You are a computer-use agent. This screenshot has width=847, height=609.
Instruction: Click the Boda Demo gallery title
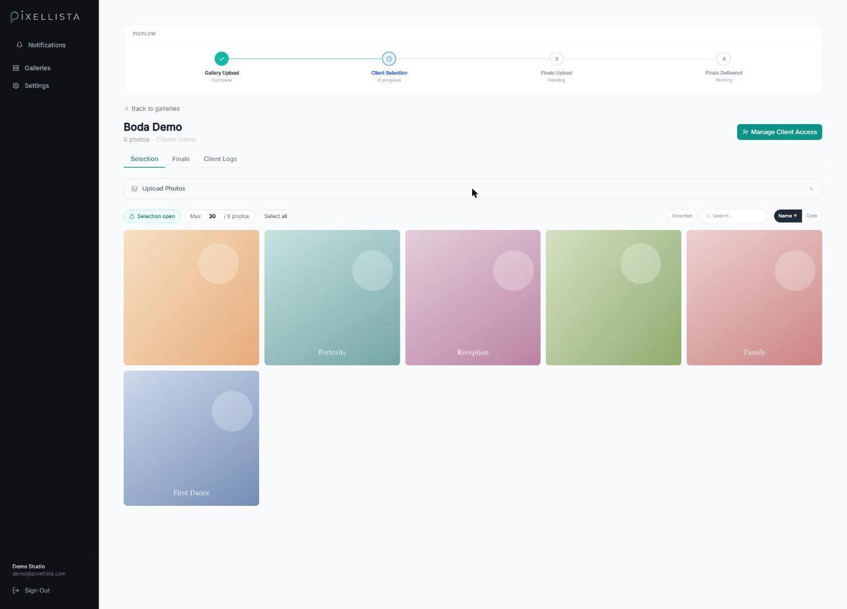click(153, 127)
